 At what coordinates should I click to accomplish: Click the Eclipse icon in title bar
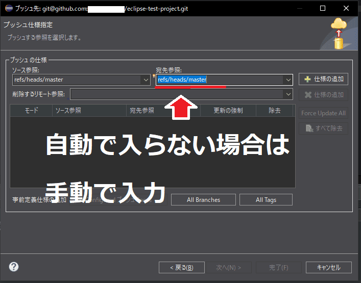tap(8, 8)
